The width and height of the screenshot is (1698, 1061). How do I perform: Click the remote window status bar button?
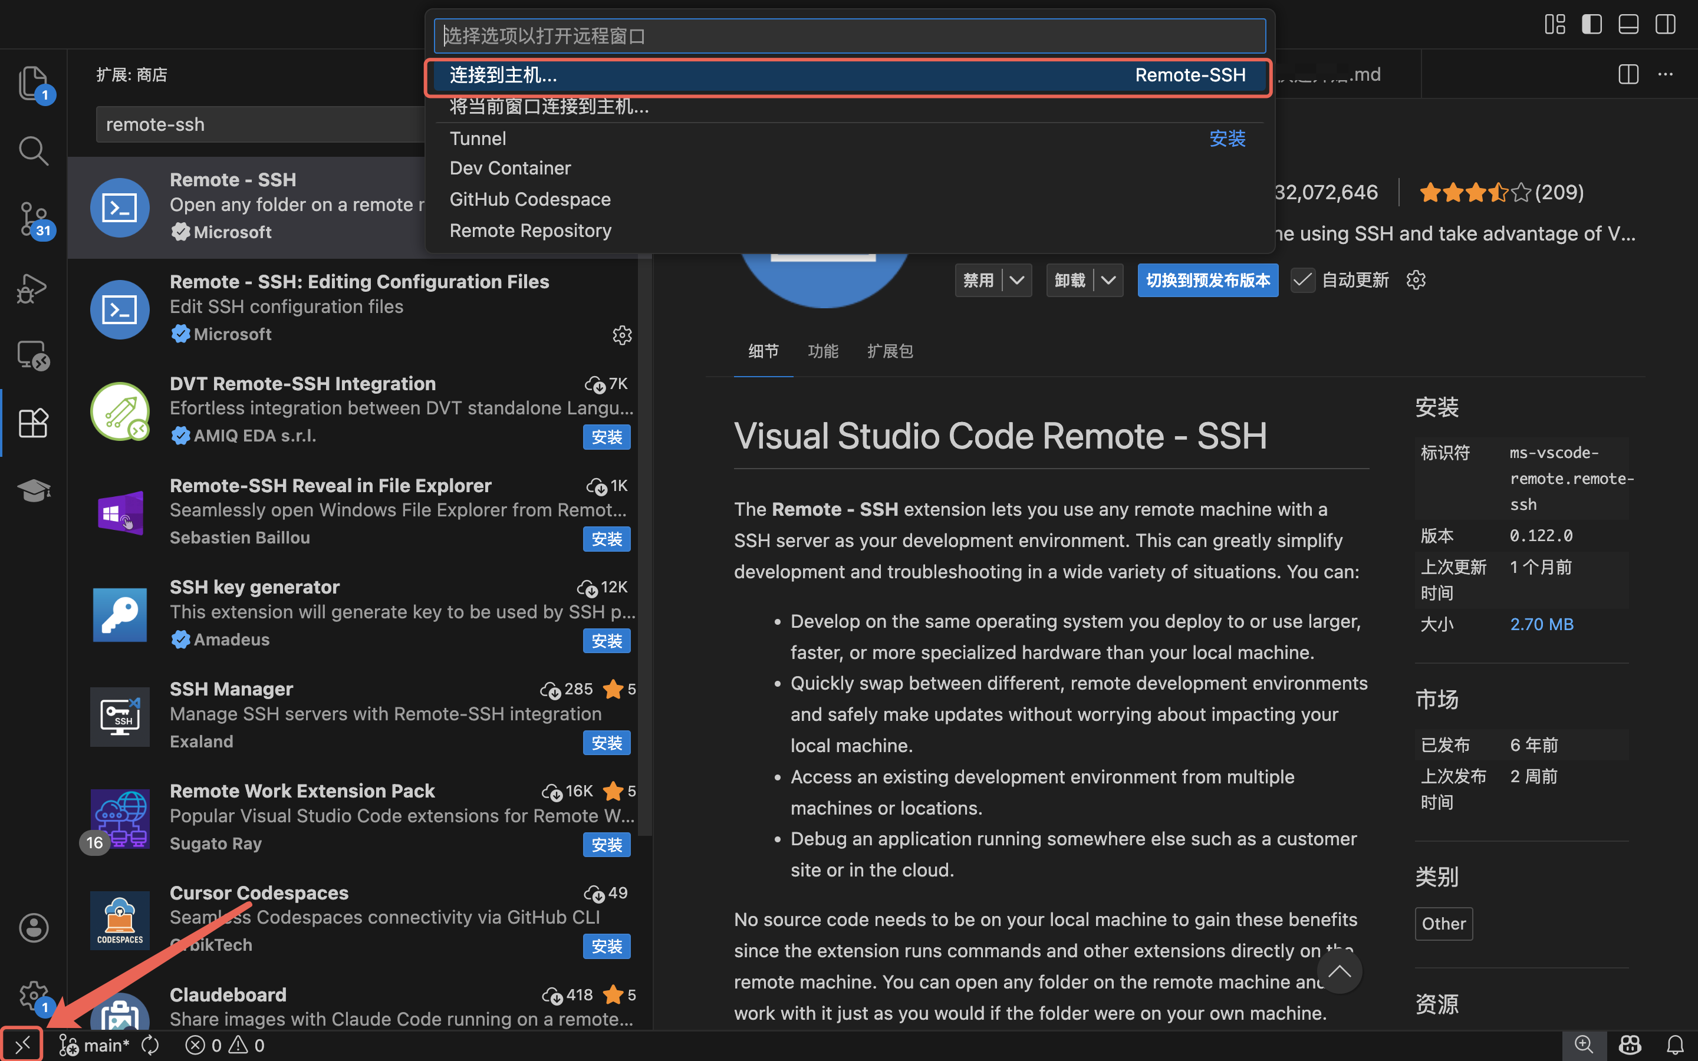pyautogui.click(x=22, y=1045)
